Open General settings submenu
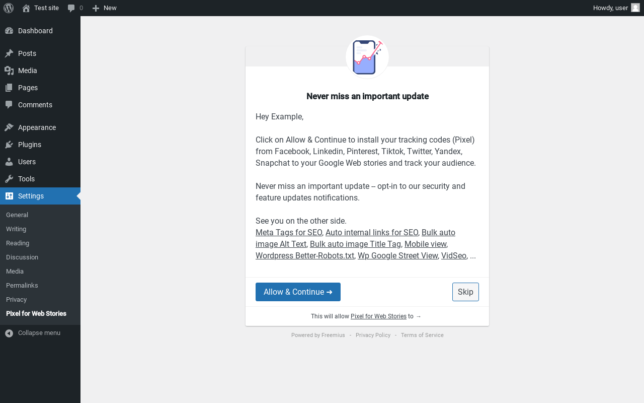This screenshot has height=403, width=644. [x=40, y=215]
